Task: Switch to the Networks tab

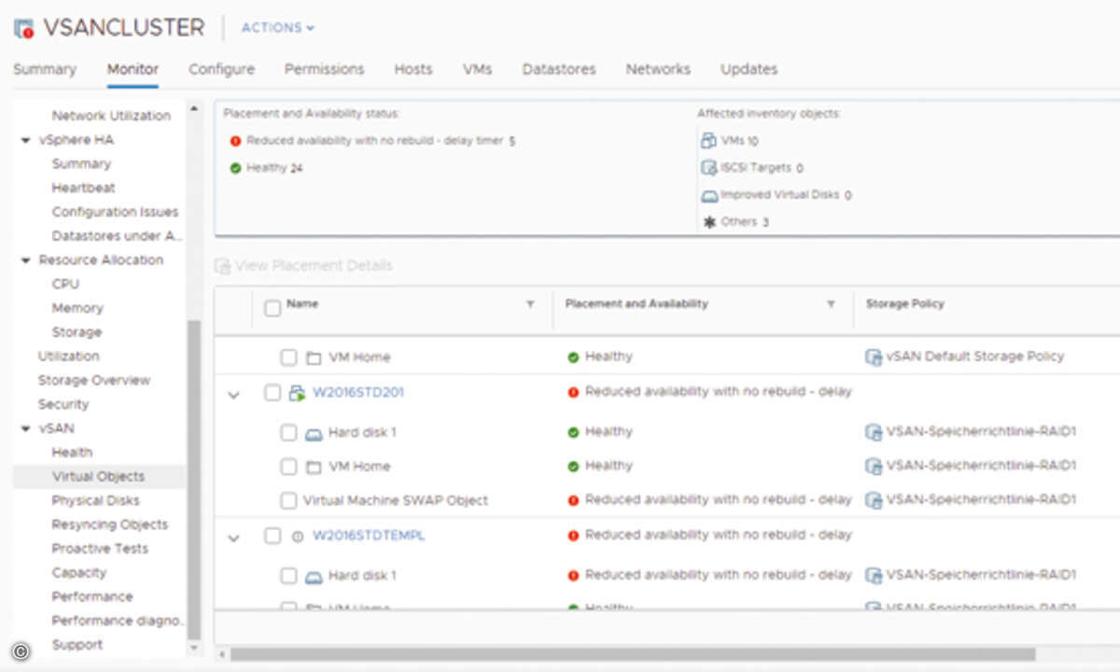Action: (658, 69)
